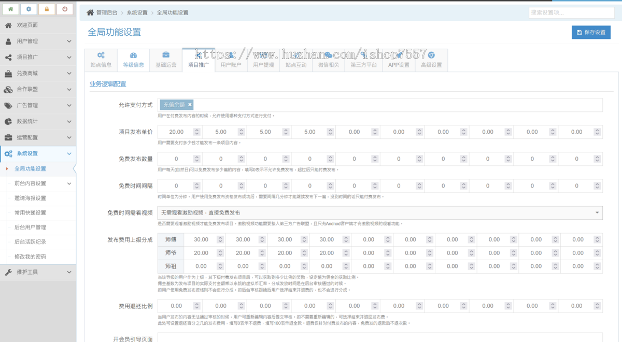This screenshot has width=622, height=342.
Task: Click the red power logout button
Action: (64, 9)
